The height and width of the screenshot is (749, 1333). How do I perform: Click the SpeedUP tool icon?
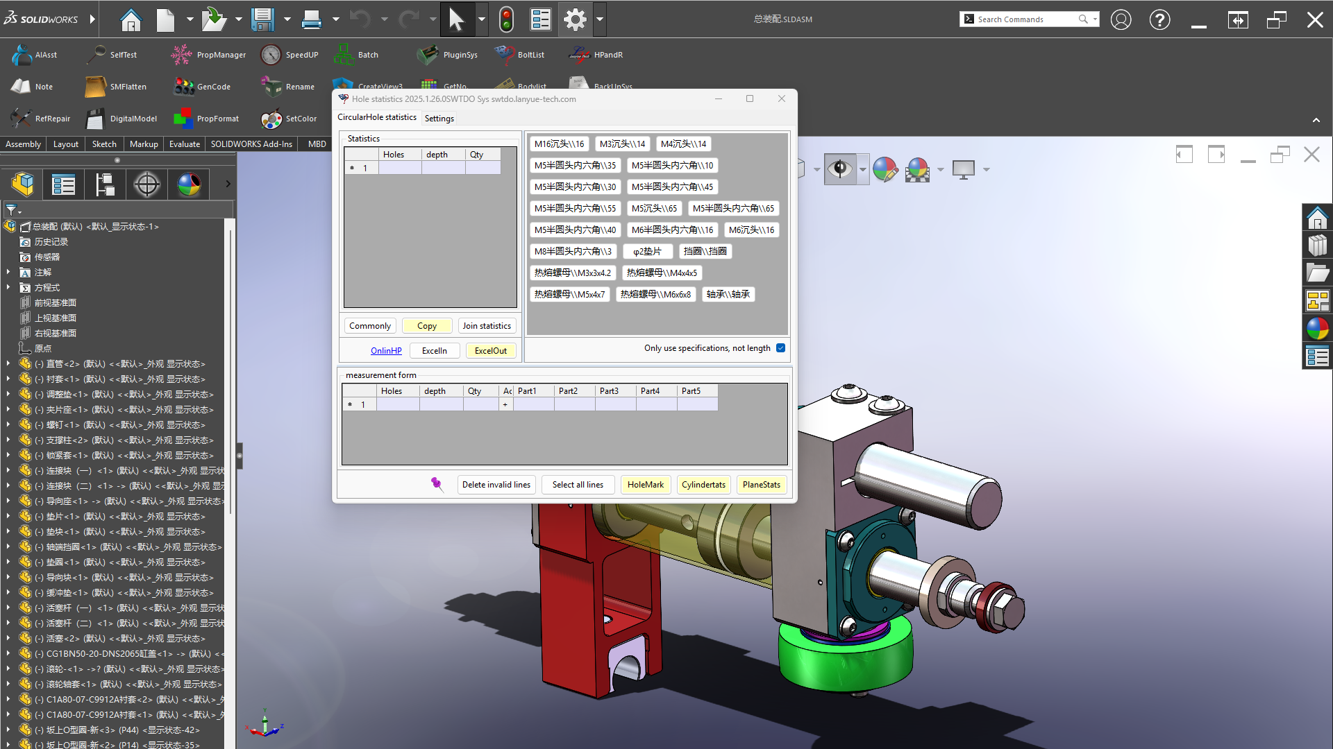(271, 55)
